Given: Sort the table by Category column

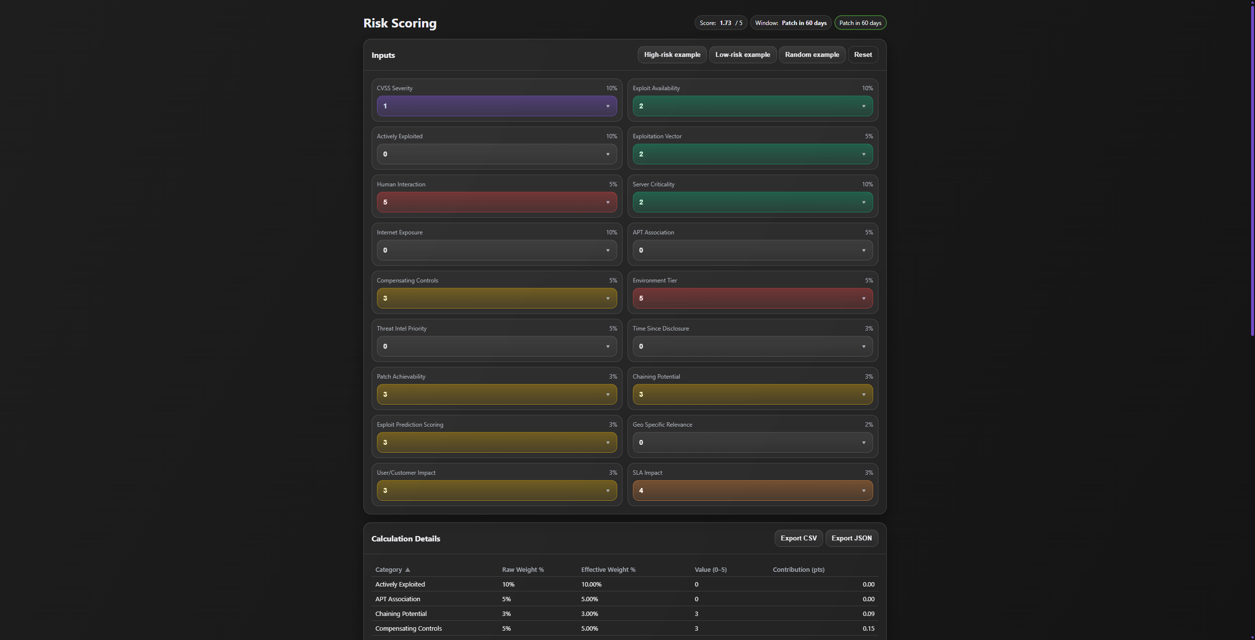Looking at the screenshot, I should tap(392, 569).
